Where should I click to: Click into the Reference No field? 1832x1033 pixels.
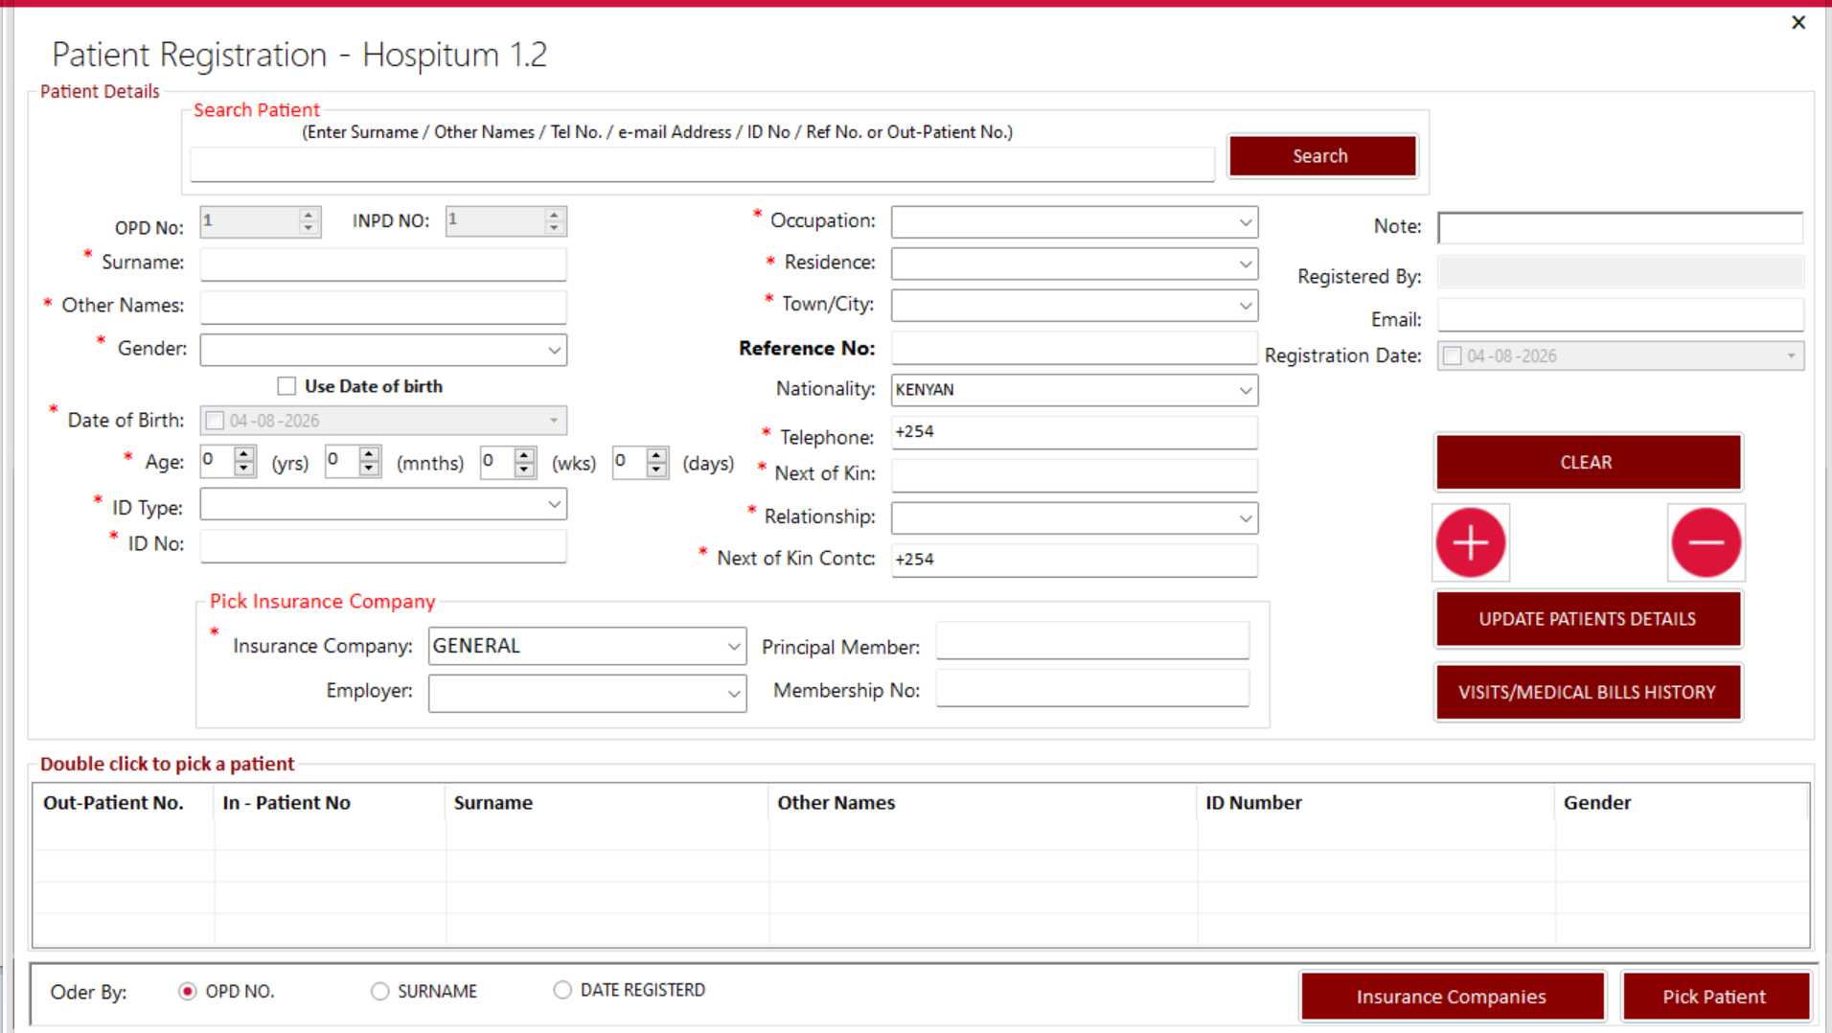coord(1074,348)
